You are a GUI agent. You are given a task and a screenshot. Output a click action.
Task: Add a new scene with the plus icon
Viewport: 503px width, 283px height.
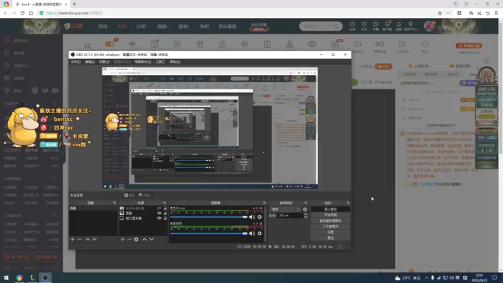[x=72, y=240]
